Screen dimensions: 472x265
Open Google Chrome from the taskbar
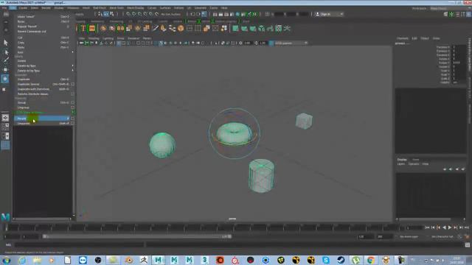[x=371, y=260]
